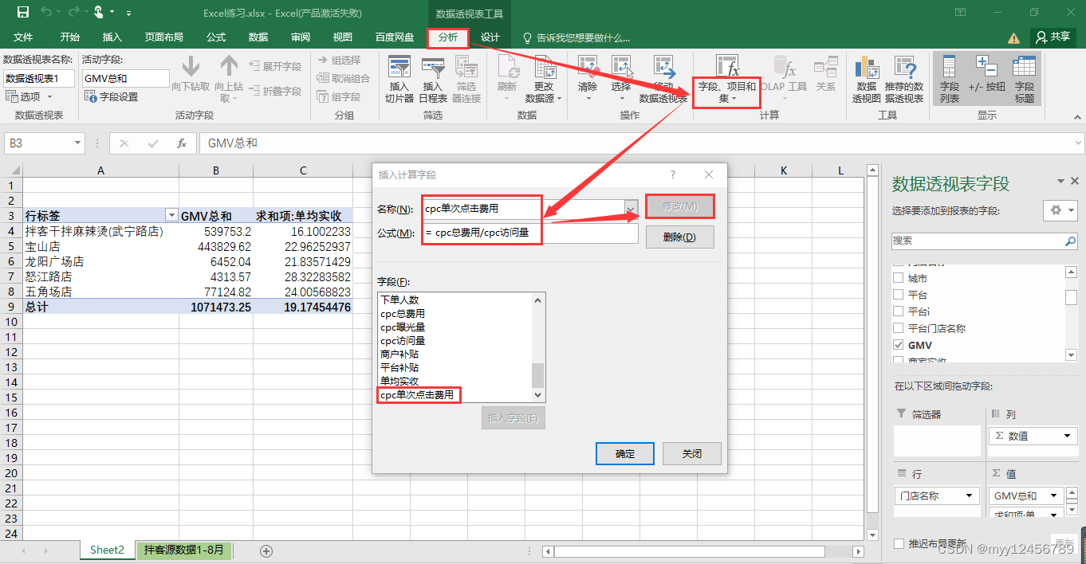The width and height of the screenshot is (1086, 564).
Task: Click the formula (公式) input field in the dialog
Action: [x=530, y=233]
